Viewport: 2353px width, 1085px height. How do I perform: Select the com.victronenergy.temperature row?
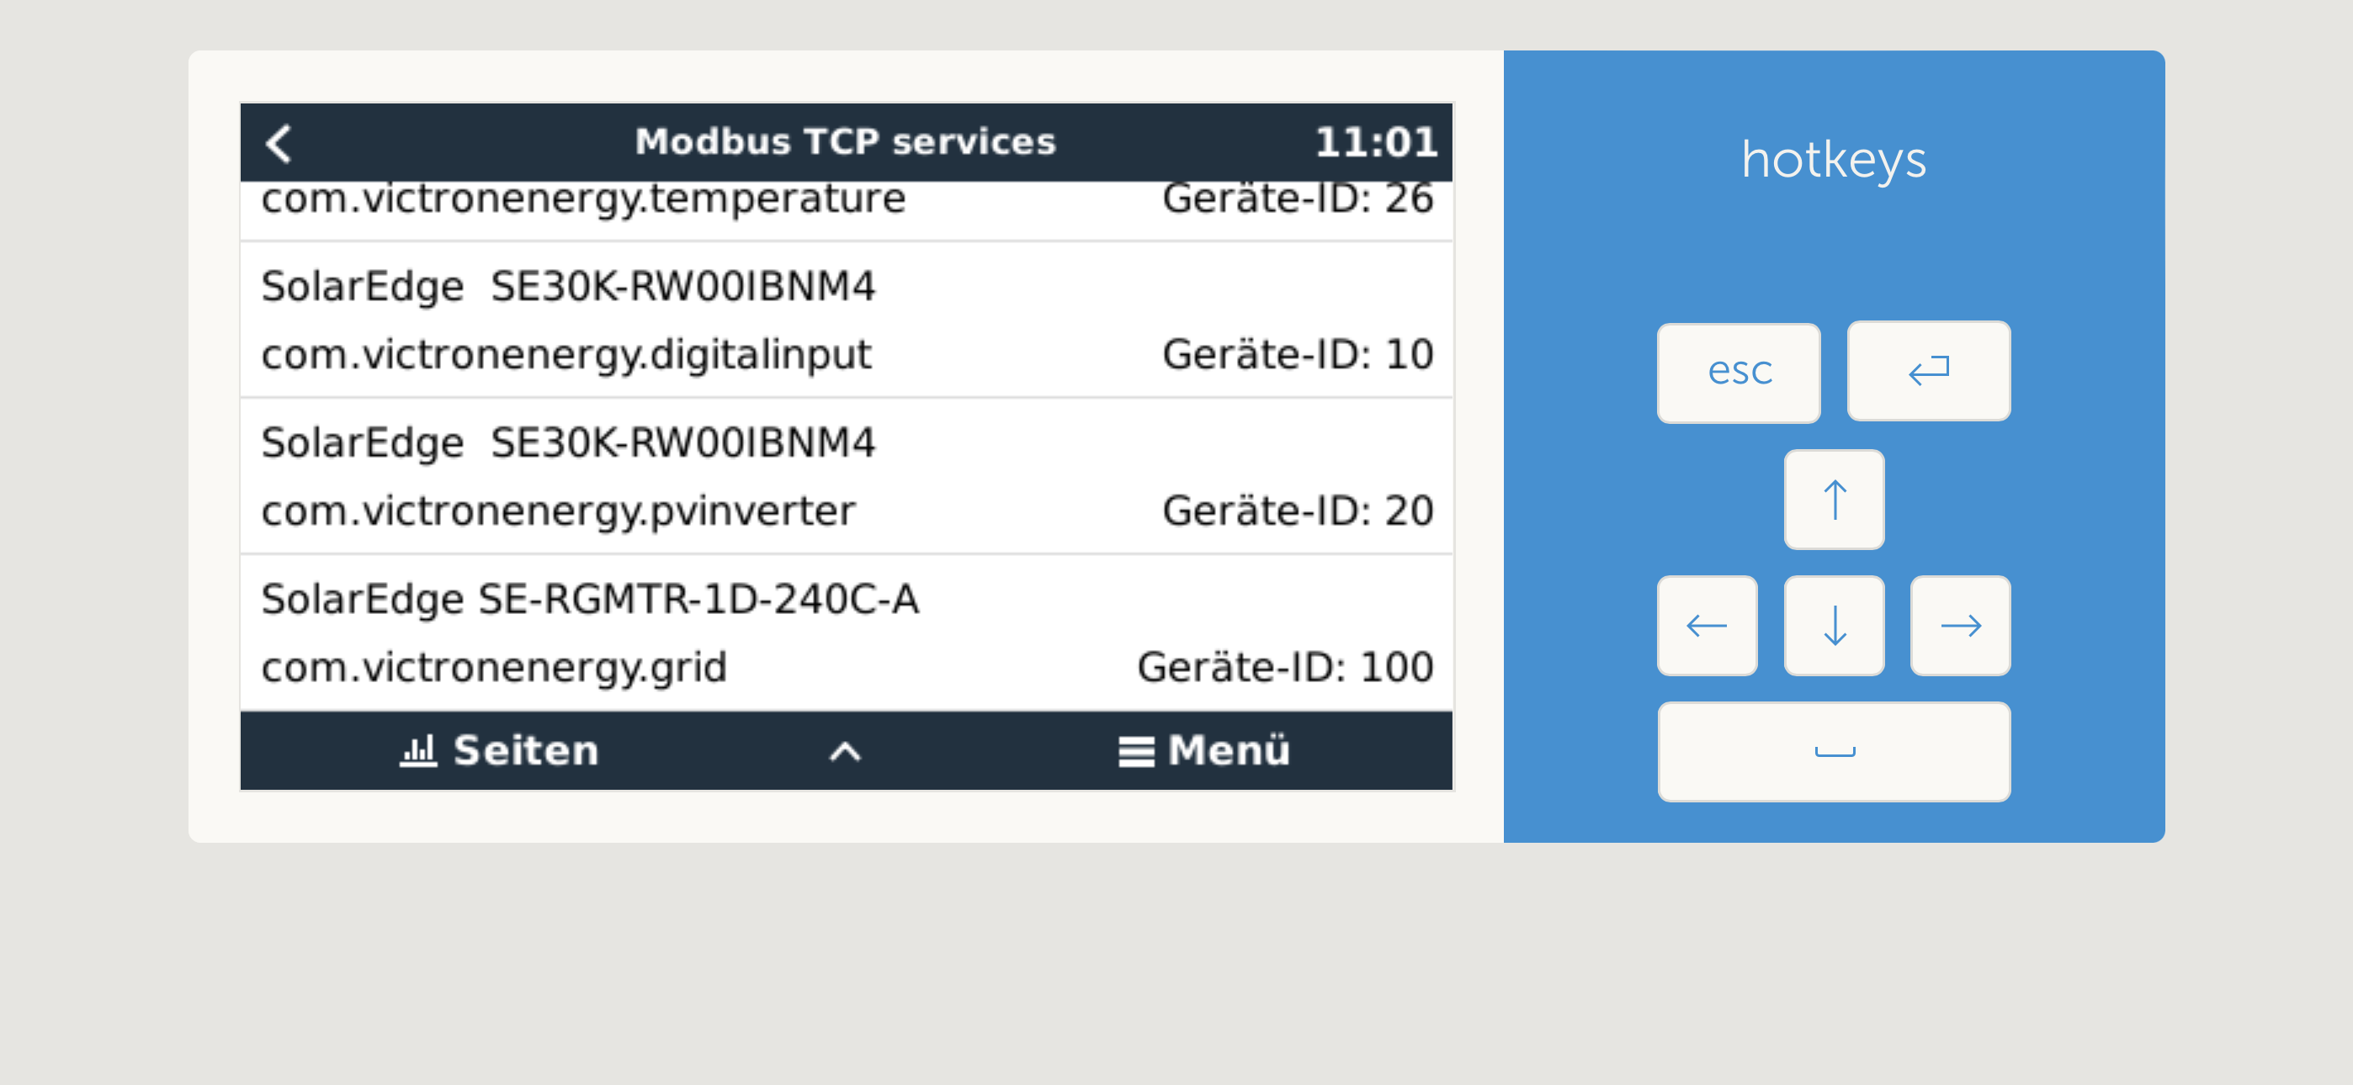[x=845, y=201]
